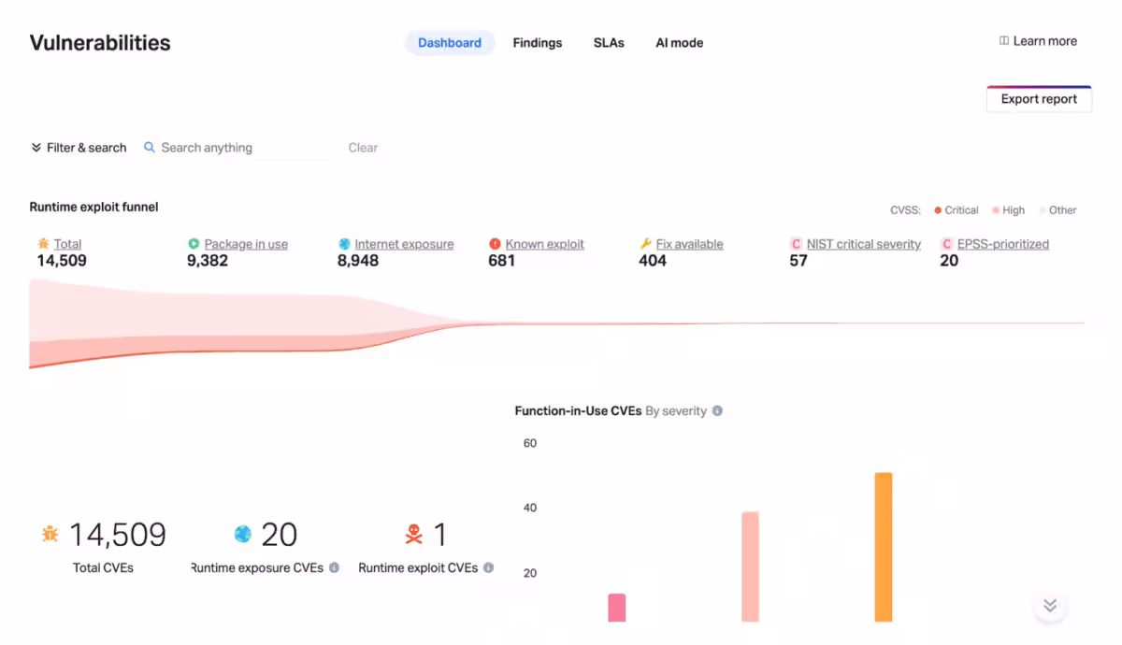Click the Fix available wrench icon
Viewport: 1122px width, 645px height.
tap(645, 244)
